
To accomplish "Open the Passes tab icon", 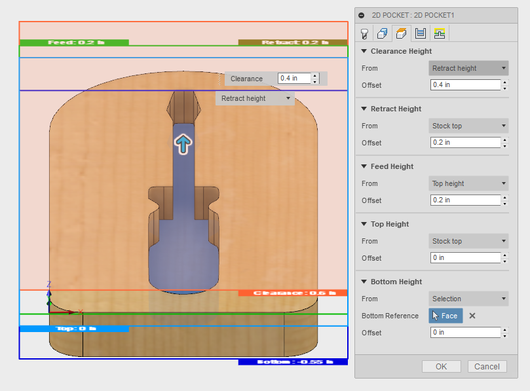I will (420, 33).
